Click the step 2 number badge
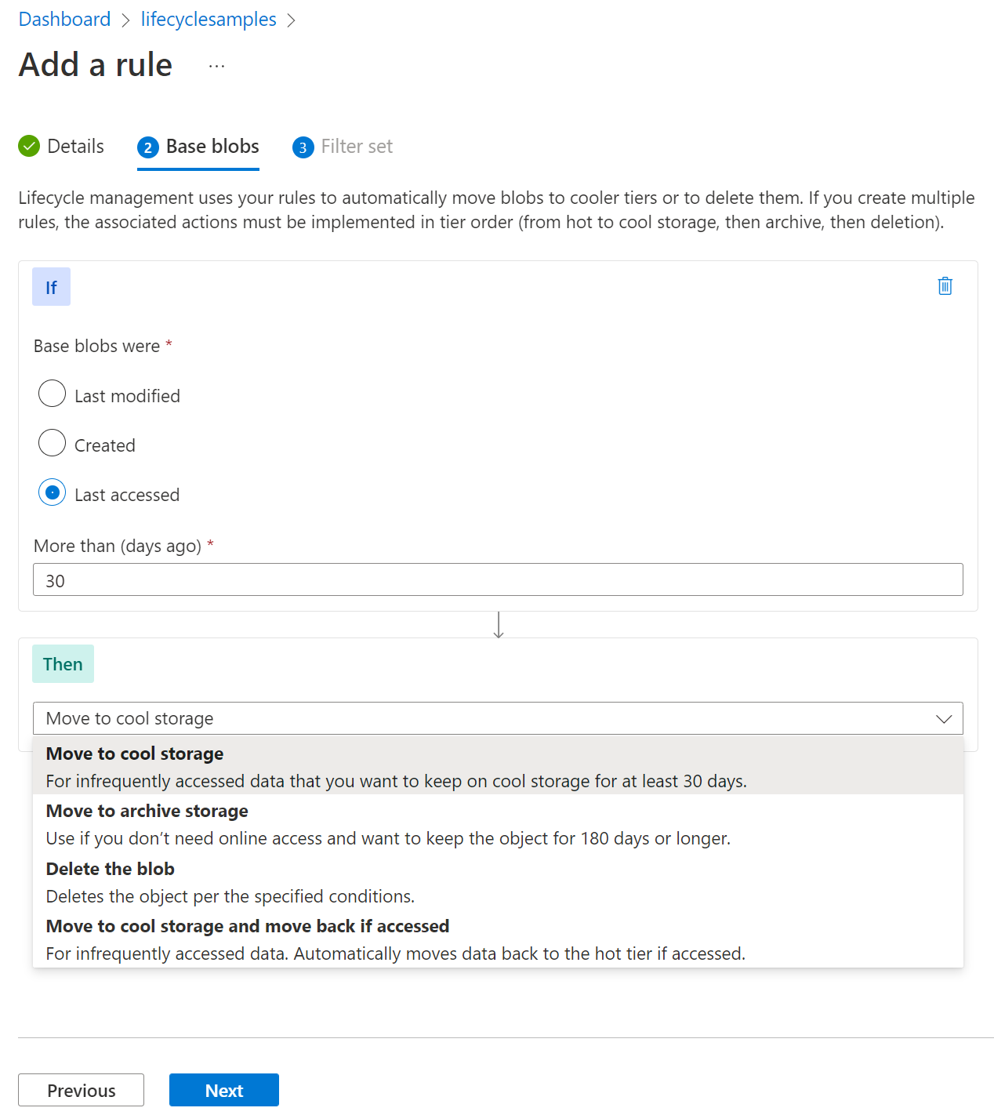This screenshot has width=994, height=1115. tap(147, 147)
